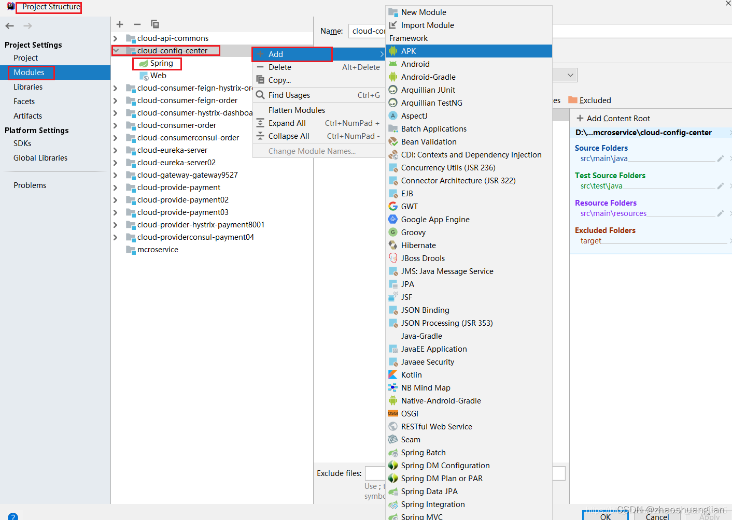
Task: Click the remove module minus icon
Action: pyautogui.click(x=137, y=24)
